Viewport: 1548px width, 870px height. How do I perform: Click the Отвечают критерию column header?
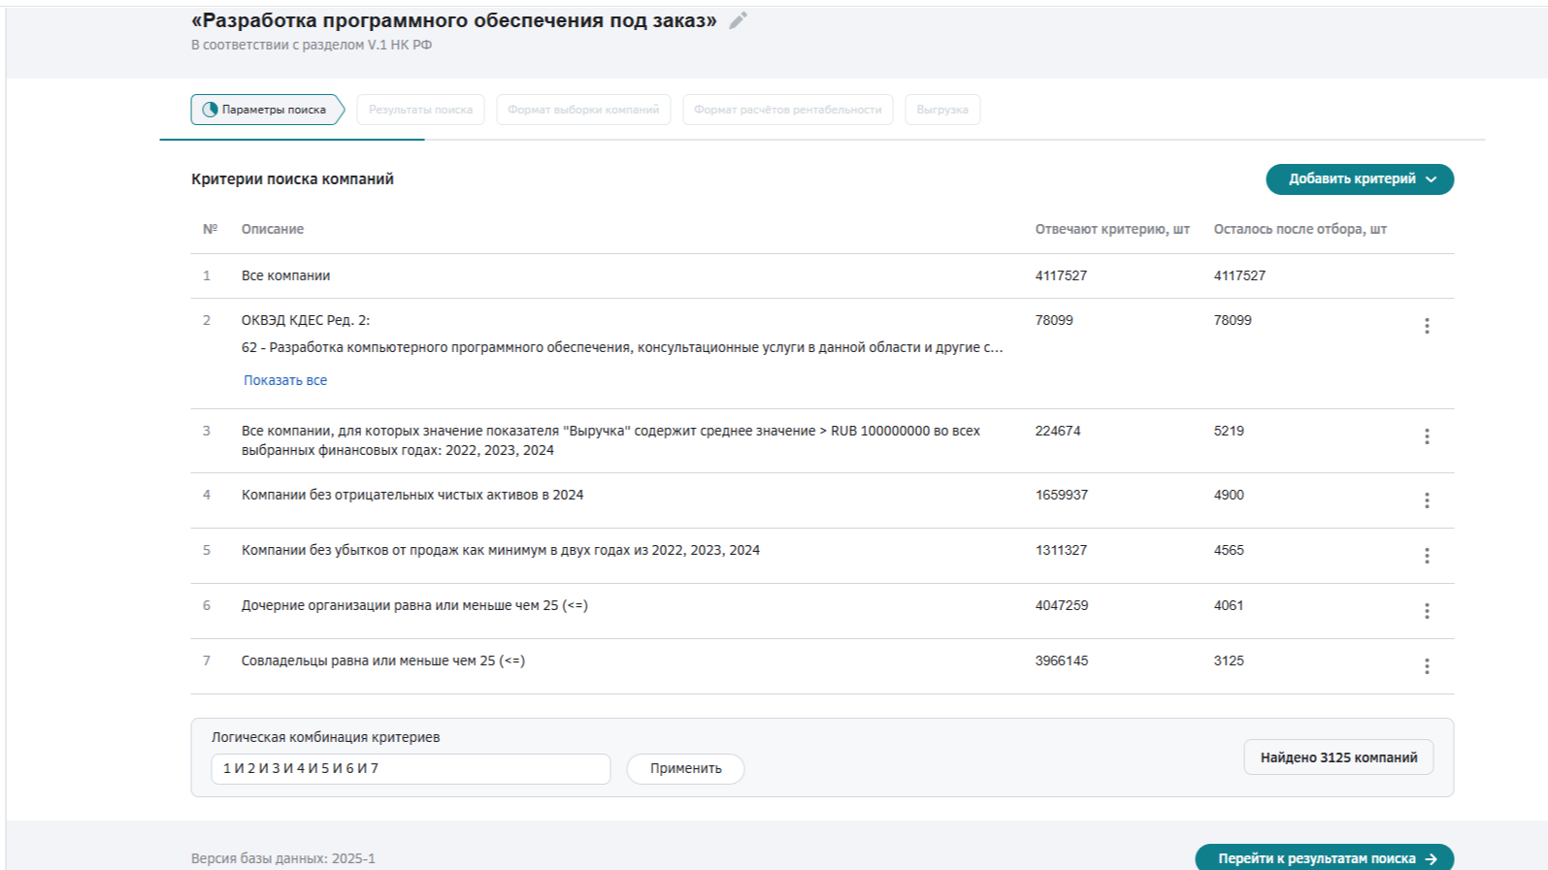tap(1111, 229)
